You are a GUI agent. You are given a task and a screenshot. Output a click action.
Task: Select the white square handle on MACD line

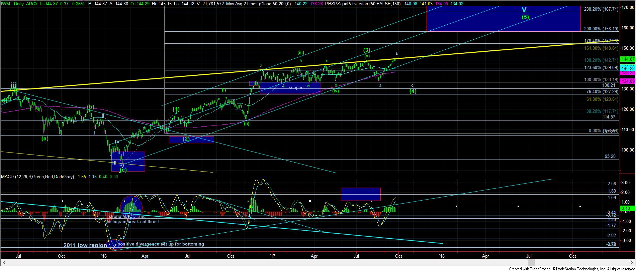coord(310,201)
